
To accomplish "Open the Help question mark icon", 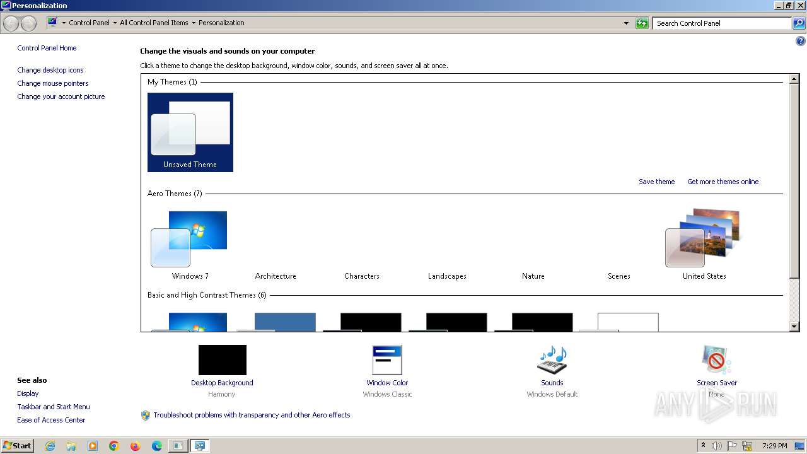I will pos(801,41).
